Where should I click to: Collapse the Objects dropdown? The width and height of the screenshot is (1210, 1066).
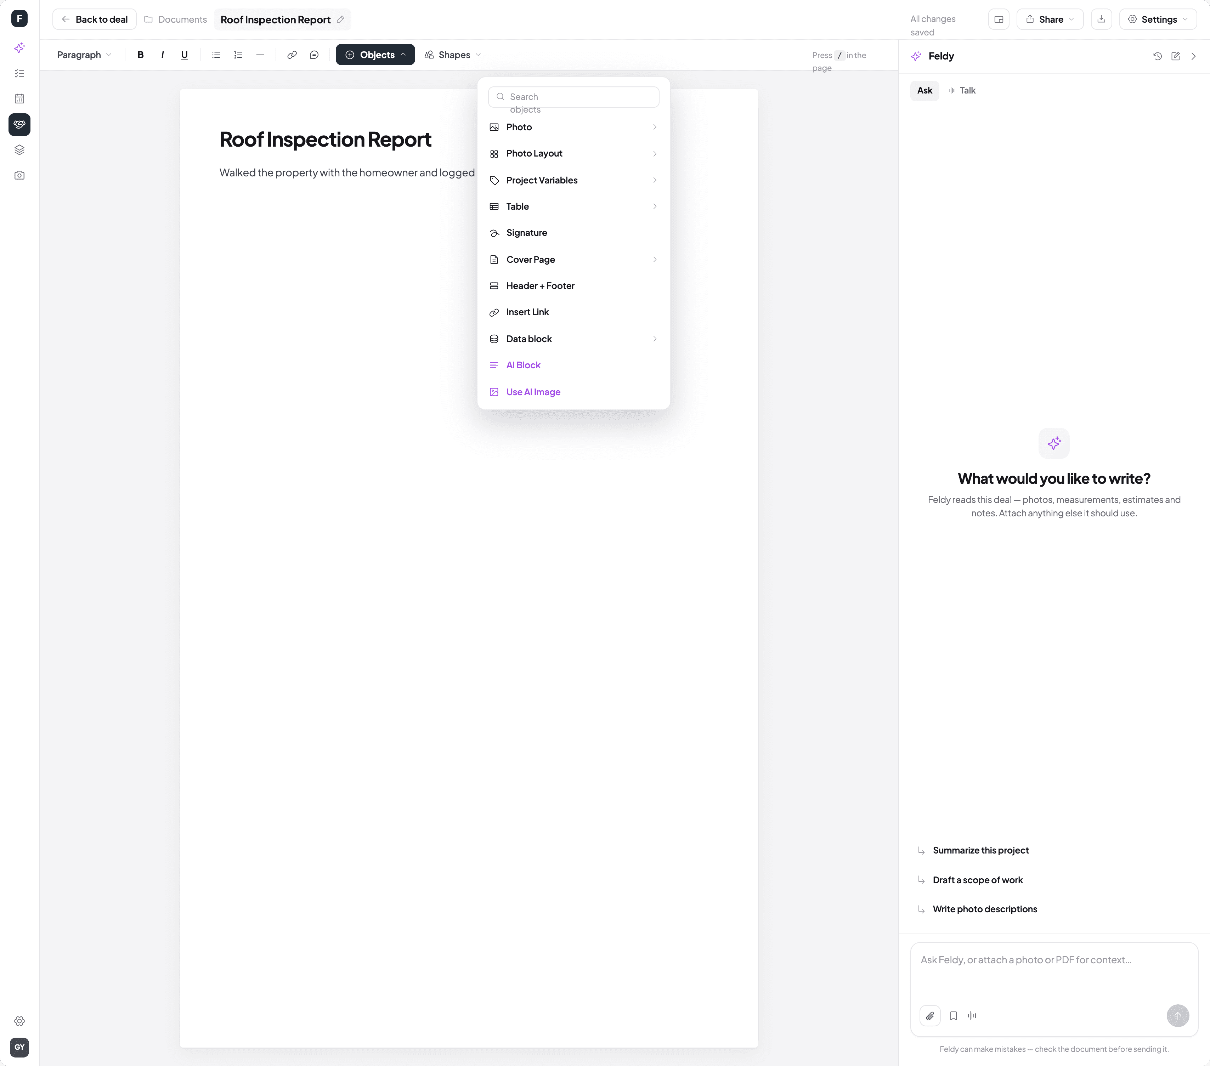(375, 55)
